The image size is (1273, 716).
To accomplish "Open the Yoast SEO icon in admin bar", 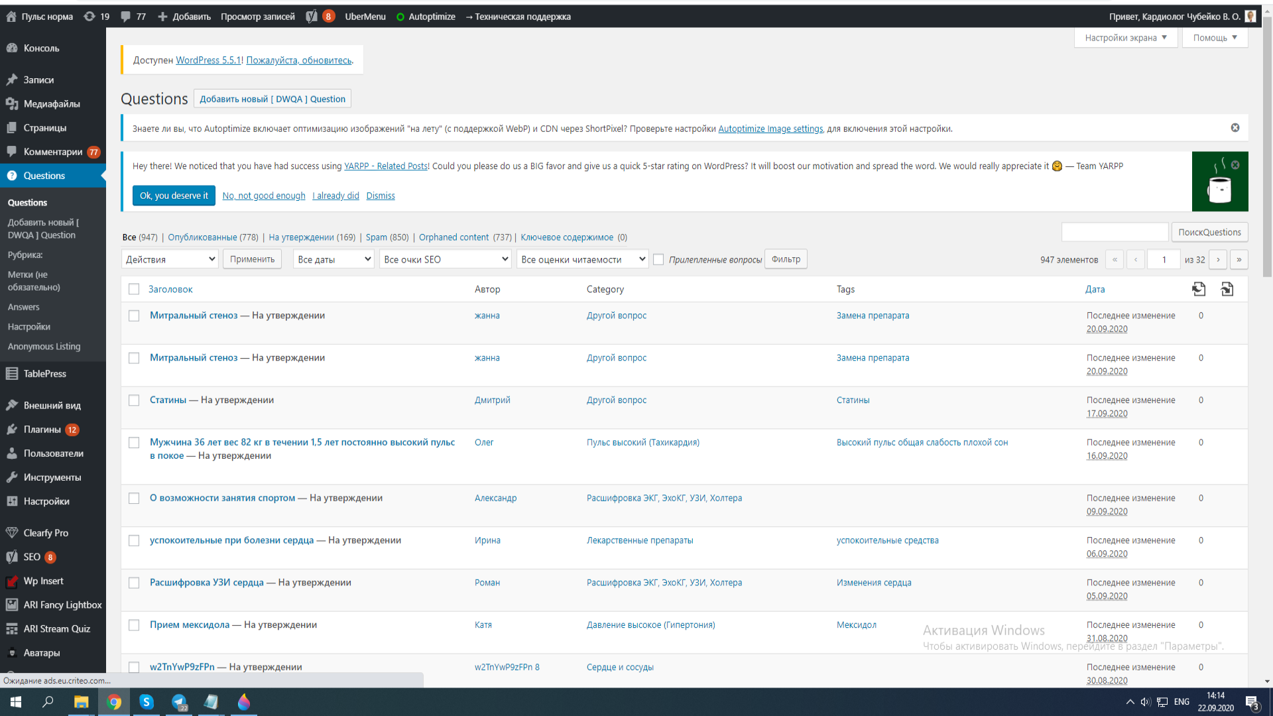I will 312,17.
